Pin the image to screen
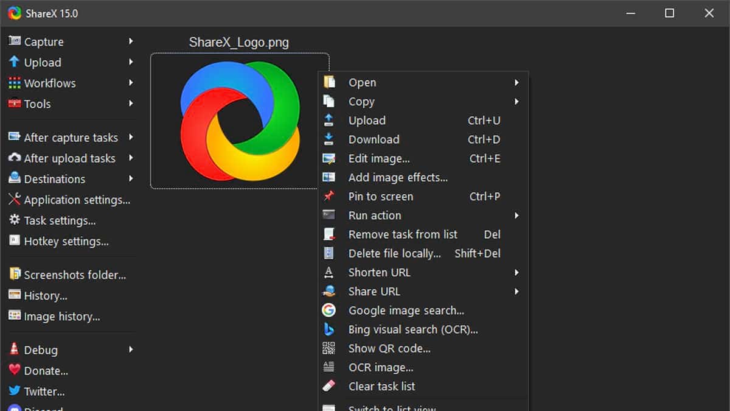The image size is (730, 411). pyautogui.click(x=380, y=196)
